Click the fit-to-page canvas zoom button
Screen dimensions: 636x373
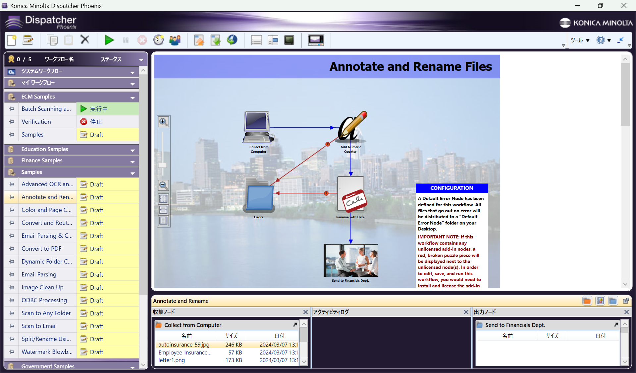click(x=163, y=199)
